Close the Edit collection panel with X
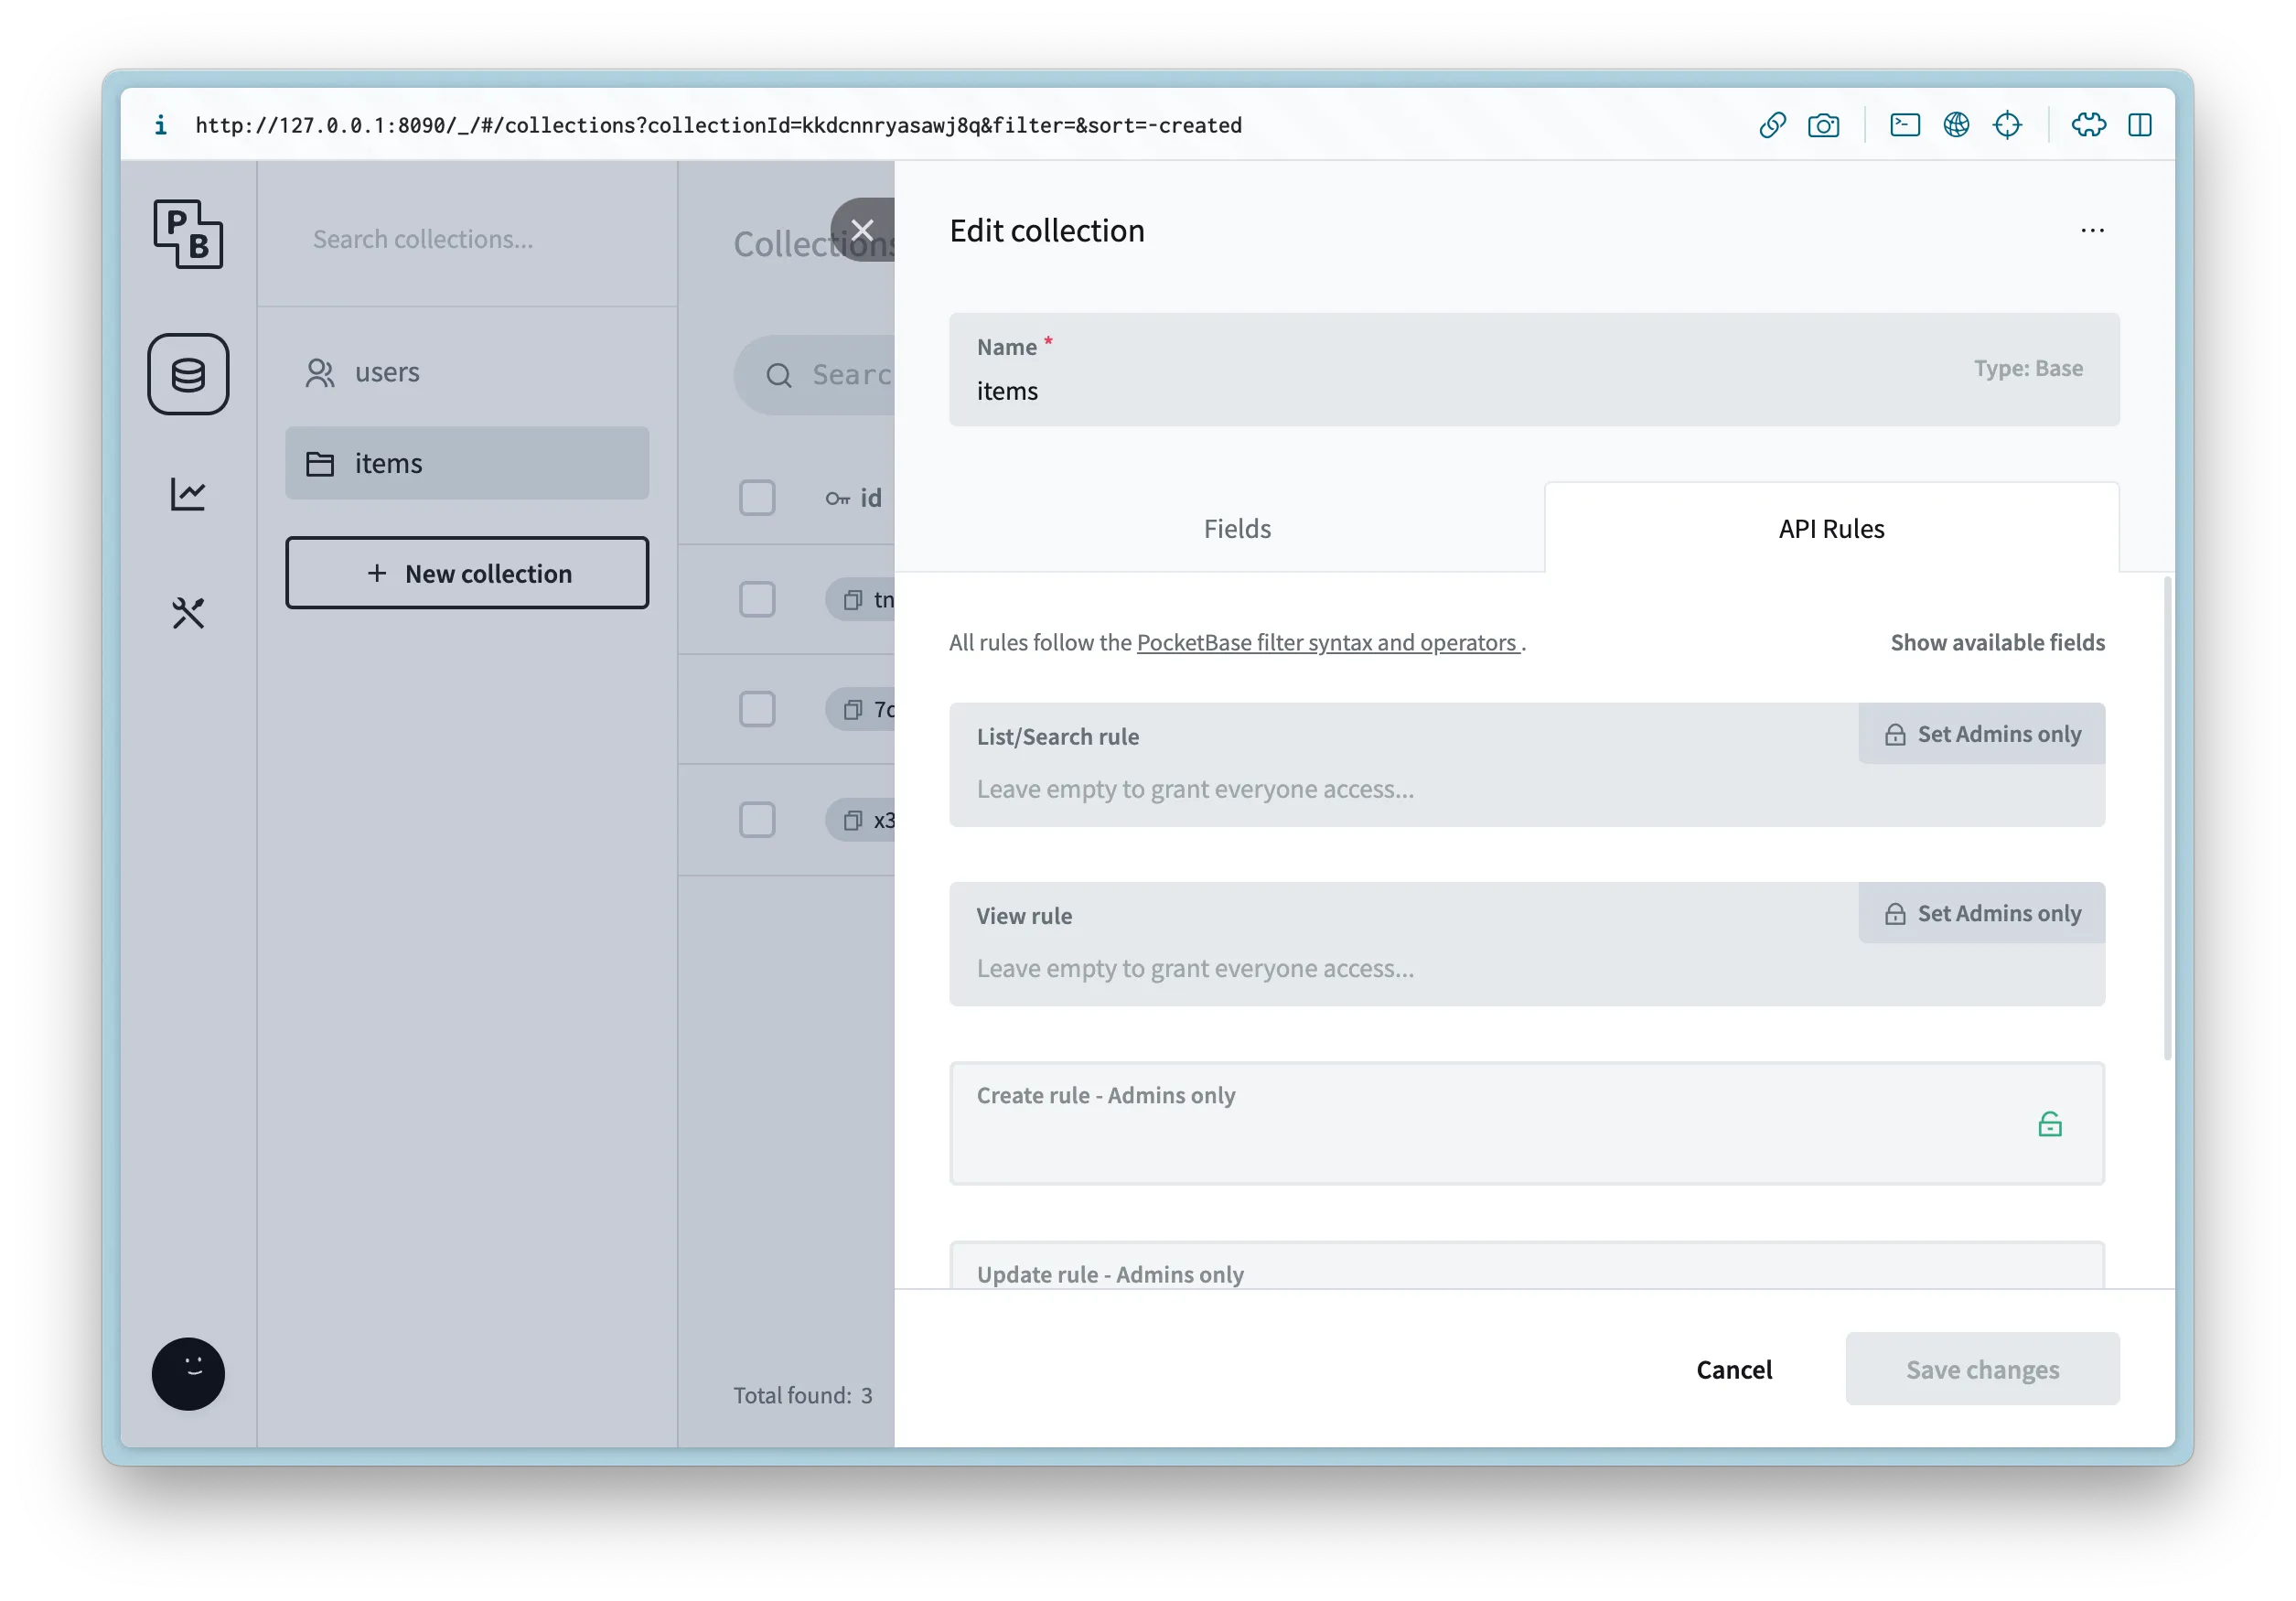Viewport: 2296px width, 1601px height. [862, 230]
